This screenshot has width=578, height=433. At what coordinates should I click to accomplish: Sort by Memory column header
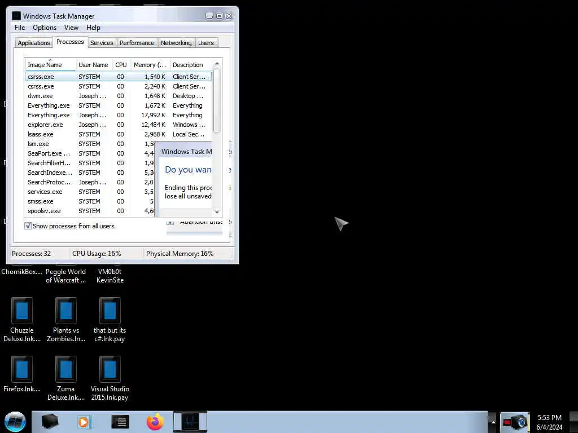[x=150, y=65]
